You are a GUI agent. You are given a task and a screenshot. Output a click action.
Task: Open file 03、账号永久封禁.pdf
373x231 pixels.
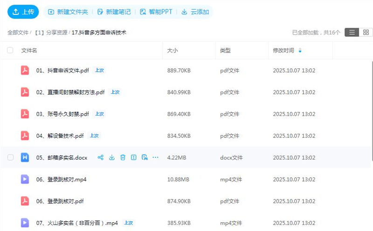coord(62,114)
